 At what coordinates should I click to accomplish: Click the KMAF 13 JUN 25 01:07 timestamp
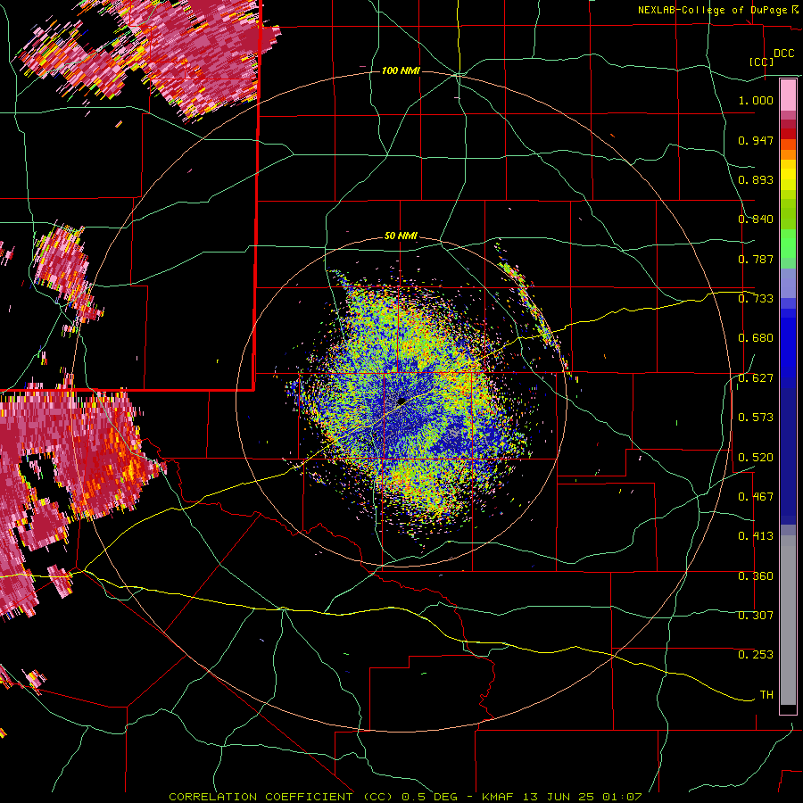562,797
